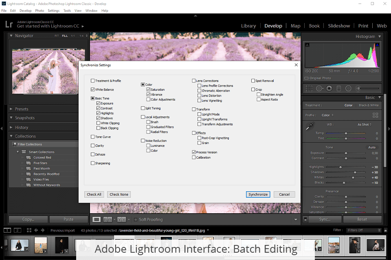The height and width of the screenshot is (260, 391).
Task: Select the Crop Overlay grid tool icon
Action: 309,88
